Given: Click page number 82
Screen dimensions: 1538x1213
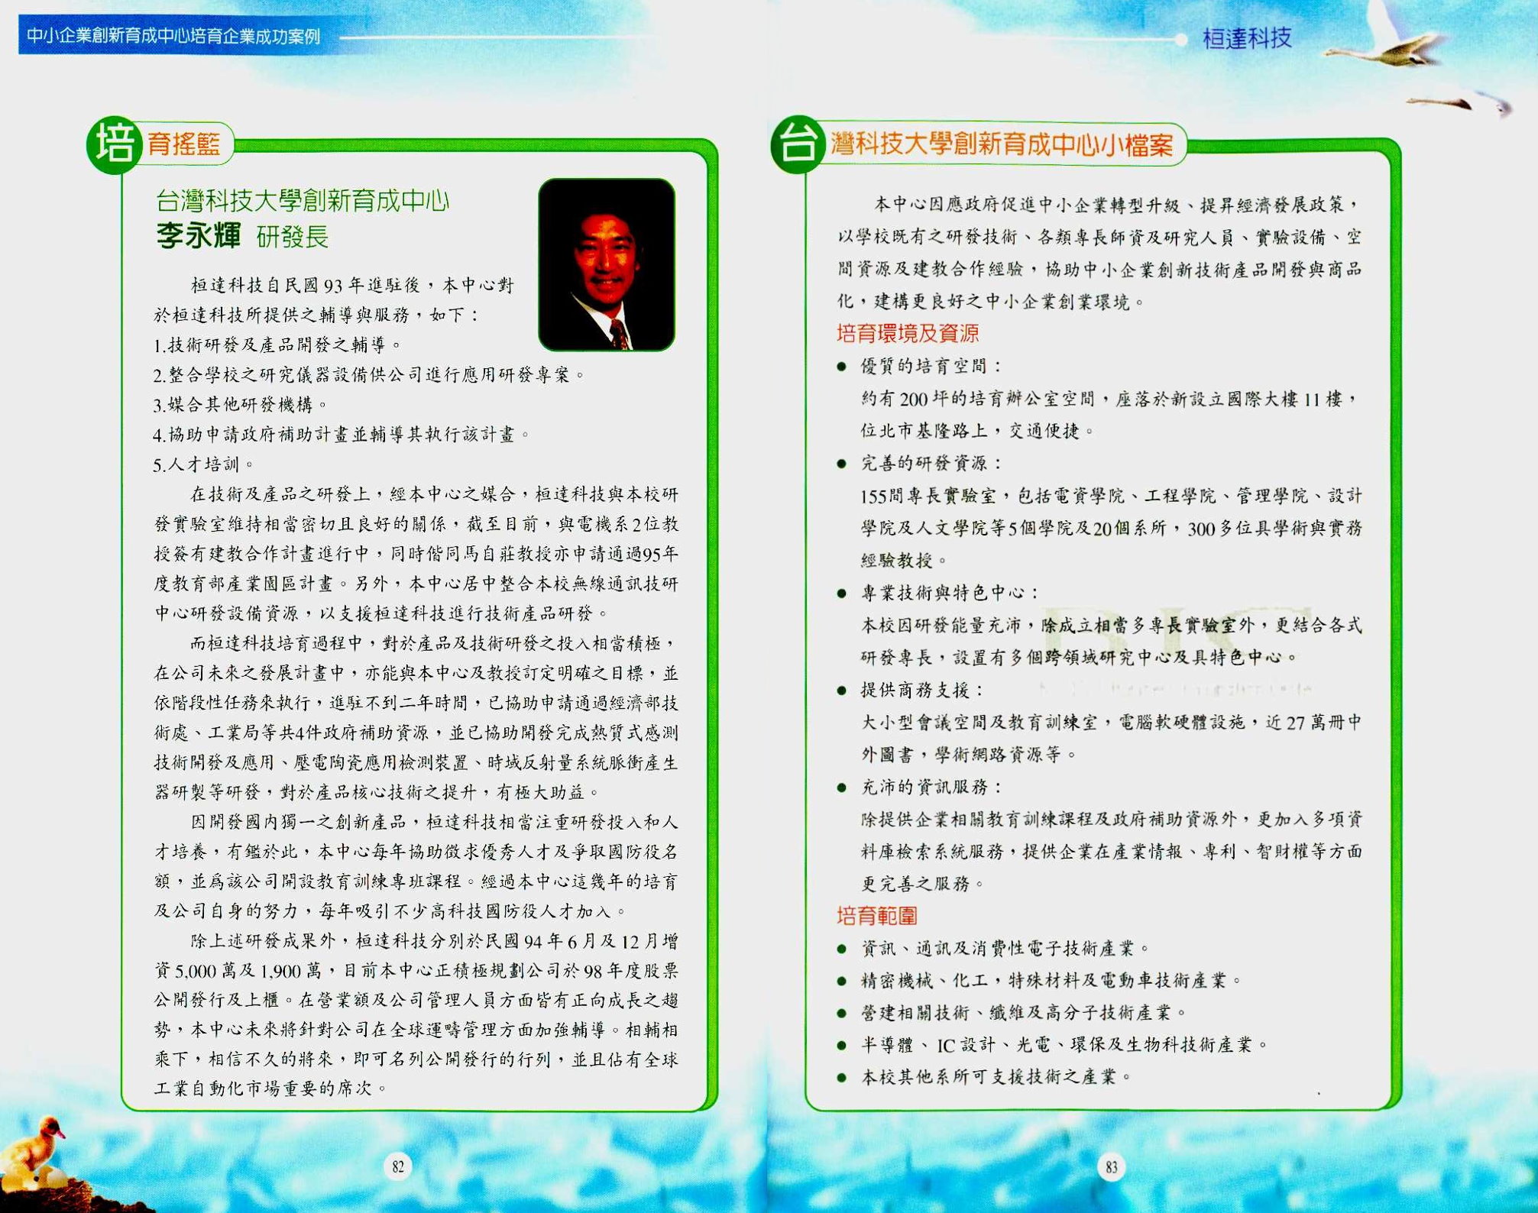Looking at the screenshot, I should [x=397, y=1166].
